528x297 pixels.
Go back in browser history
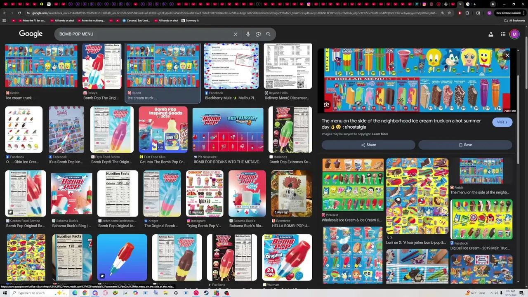pyautogui.click(x=4, y=13)
